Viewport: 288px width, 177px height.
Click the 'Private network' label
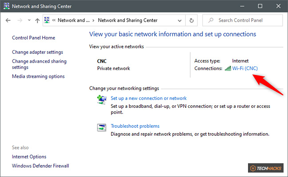[x=113, y=68]
